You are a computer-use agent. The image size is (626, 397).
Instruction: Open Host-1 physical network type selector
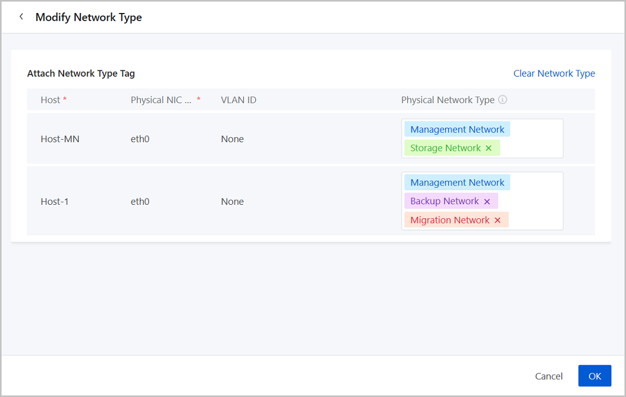click(483, 201)
